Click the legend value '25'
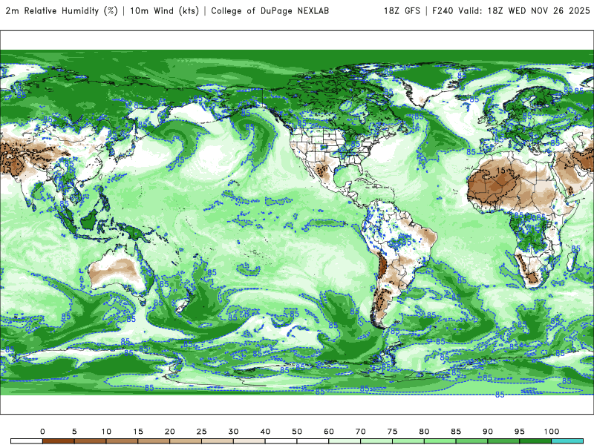The image size is (594, 445). click(x=201, y=432)
